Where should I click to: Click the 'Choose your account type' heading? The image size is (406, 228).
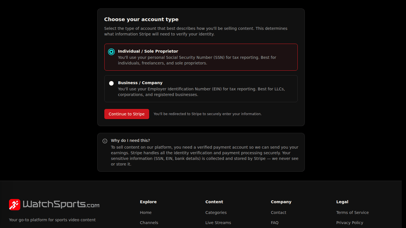(x=141, y=19)
